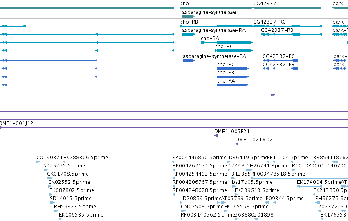Select the RP003478518.5prime EST
The width and height of the screenshot is (348, 221).
299,178
